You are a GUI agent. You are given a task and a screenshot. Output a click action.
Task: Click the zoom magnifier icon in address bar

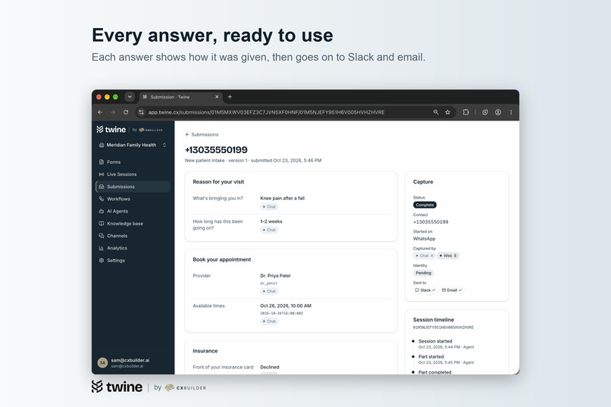click(436, 112)
